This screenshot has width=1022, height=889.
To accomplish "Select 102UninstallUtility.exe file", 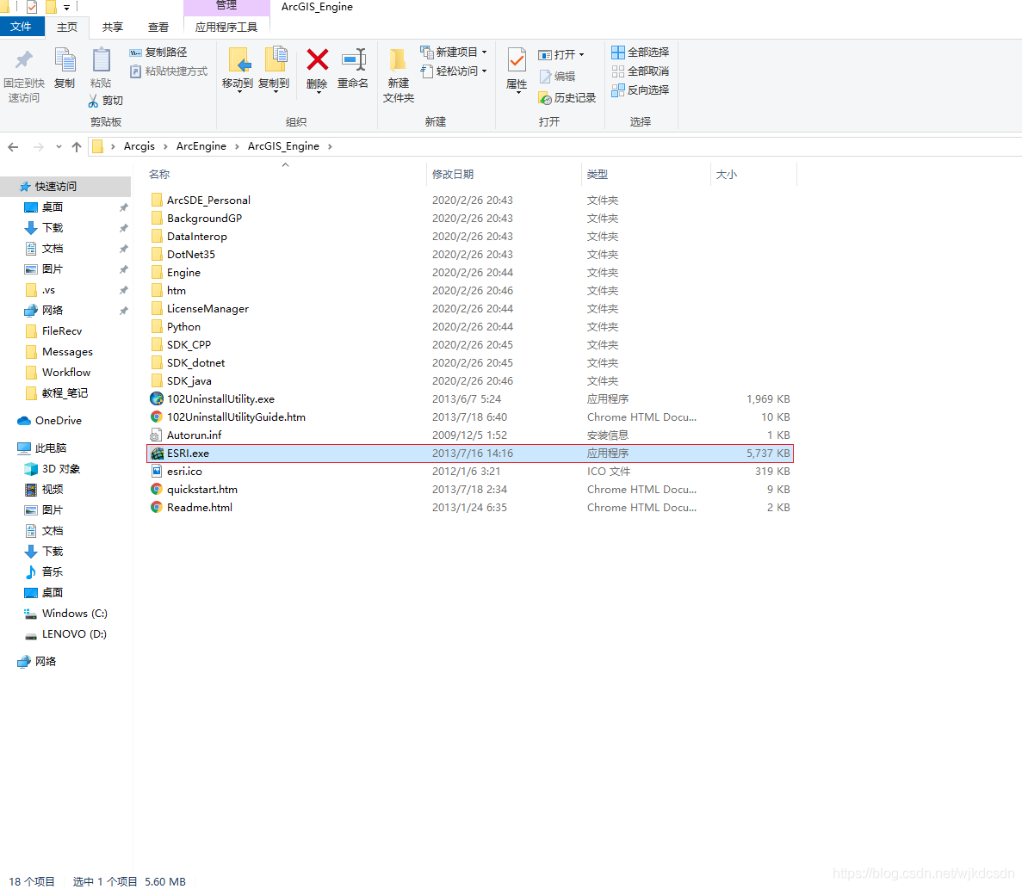I will 221,399.
